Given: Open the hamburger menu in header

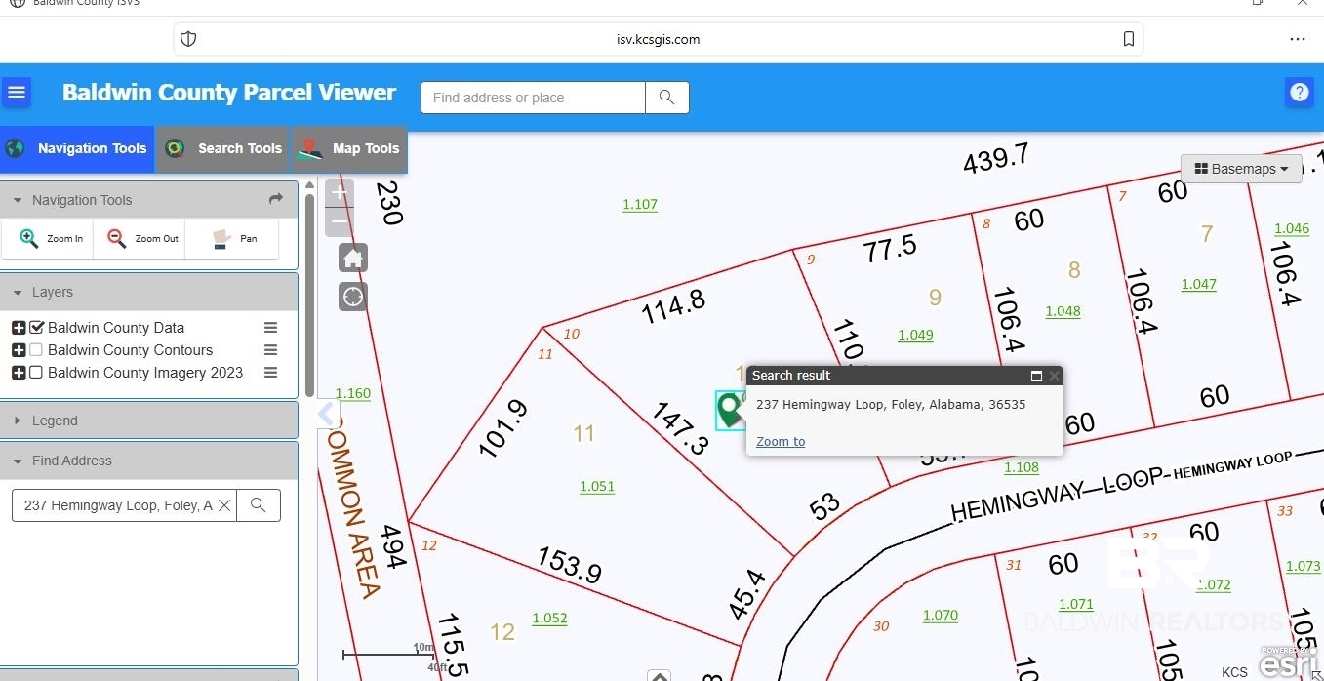Looking at the screenshot, I should [17, 93].
